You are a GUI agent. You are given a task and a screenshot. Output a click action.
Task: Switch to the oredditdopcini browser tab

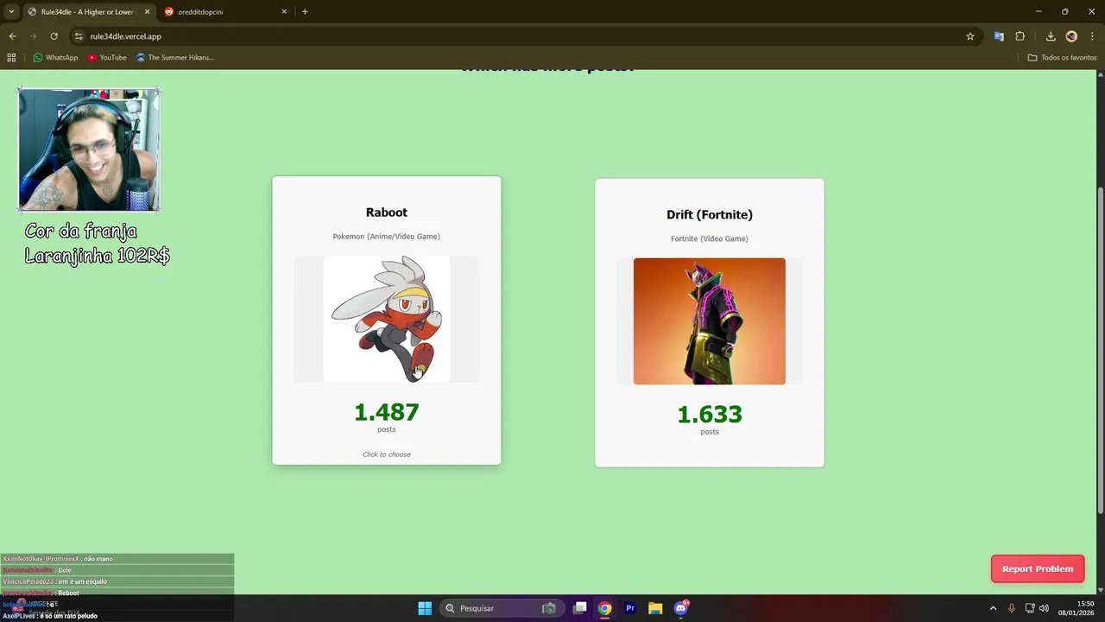click(224, 11)
